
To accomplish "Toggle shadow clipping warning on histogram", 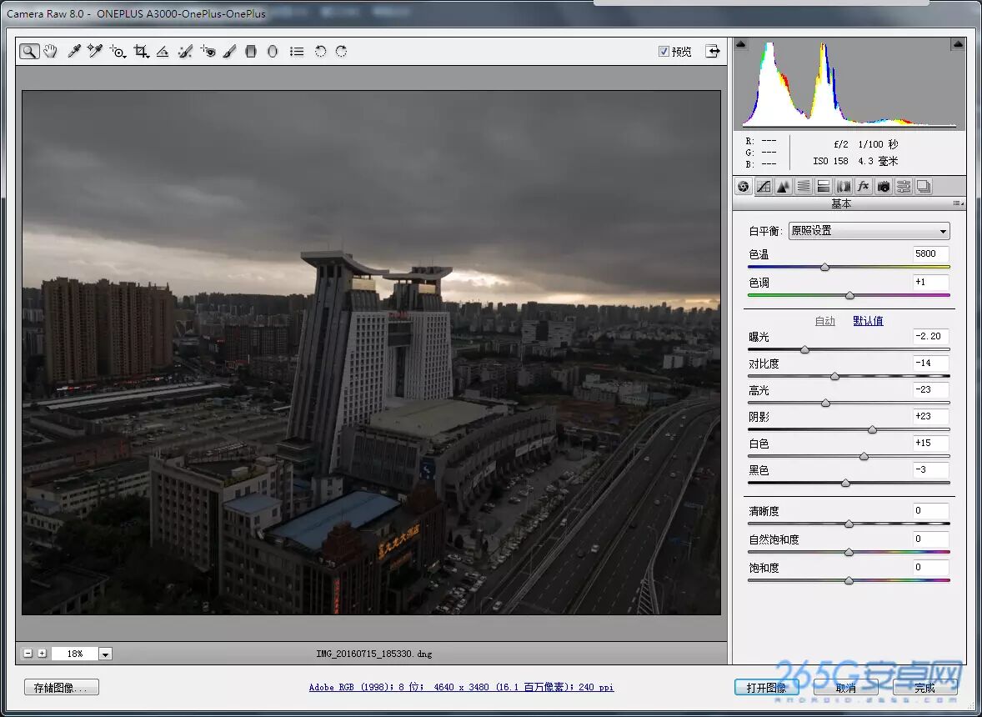I will pyautogui.click(x=741, y=44).
